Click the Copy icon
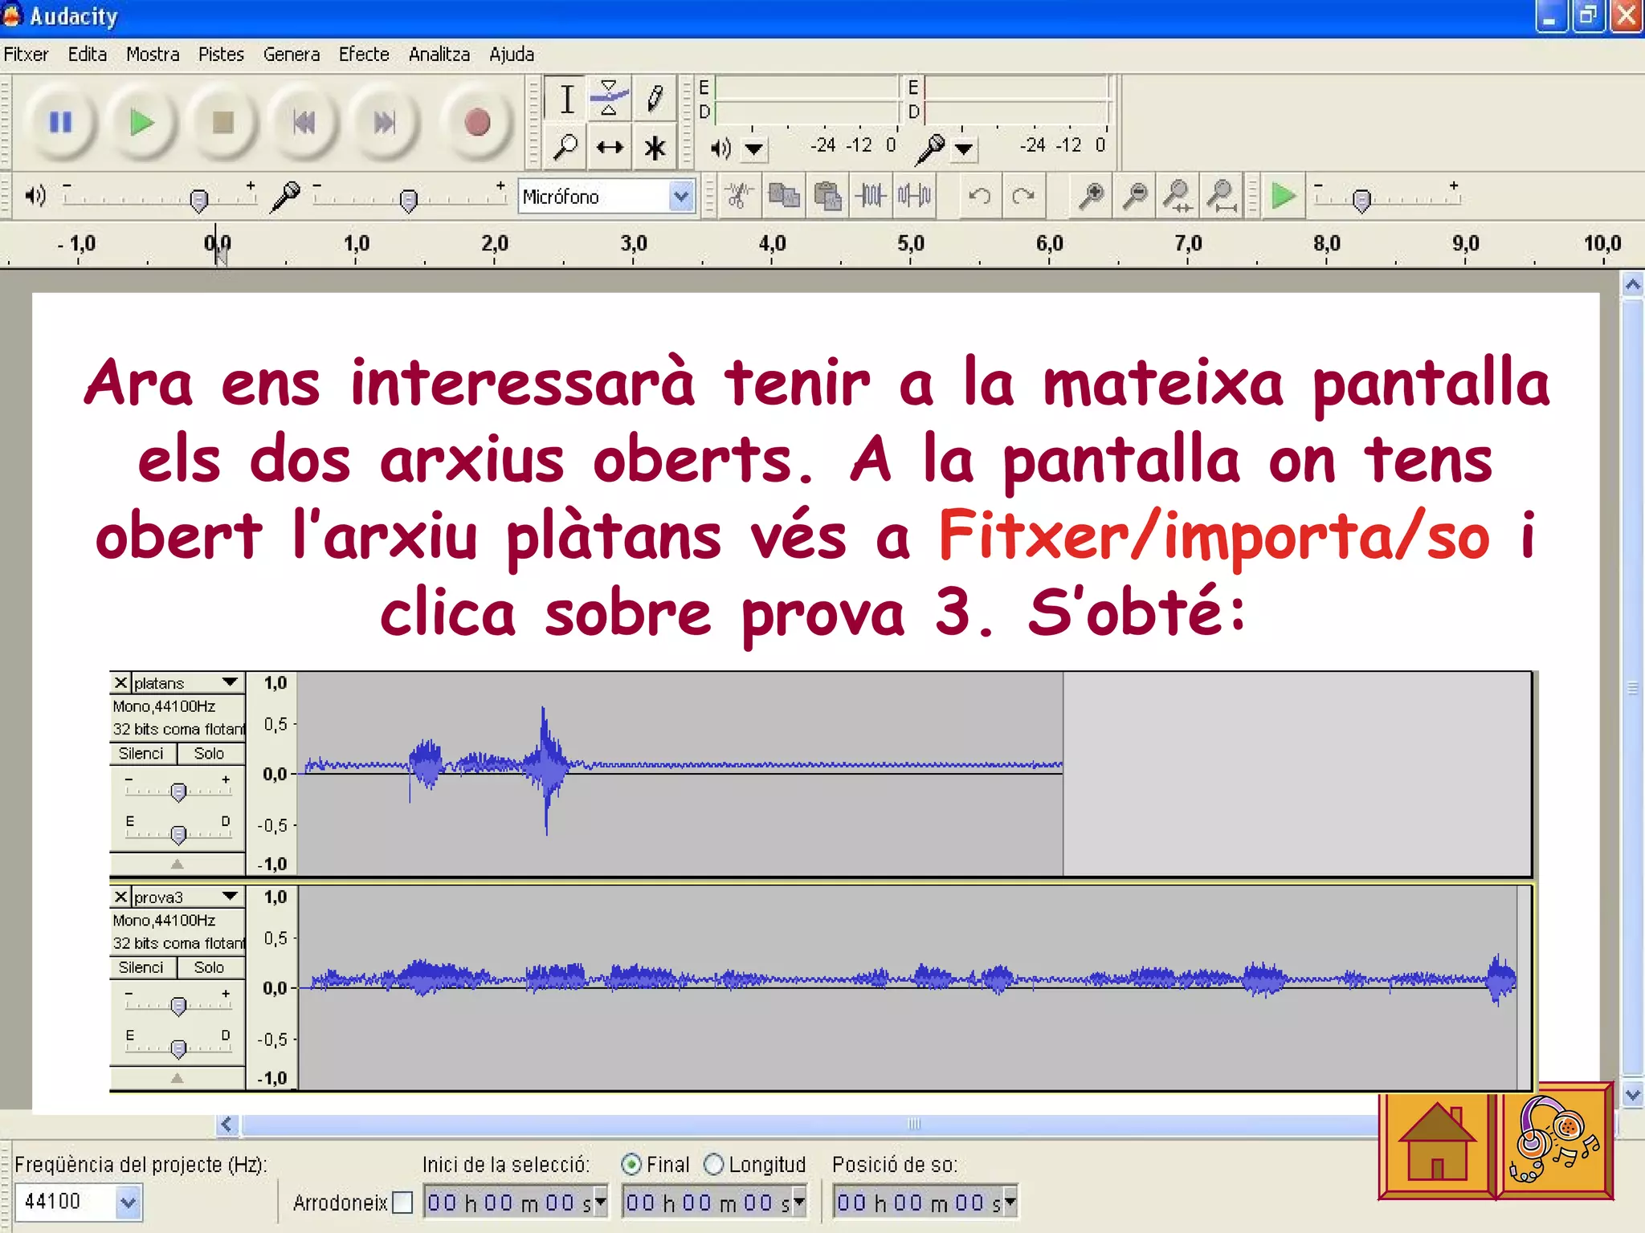Image resolution: width=1645 pixels, height=1233 pixels. pyautogui.click(x=783, y=196)
